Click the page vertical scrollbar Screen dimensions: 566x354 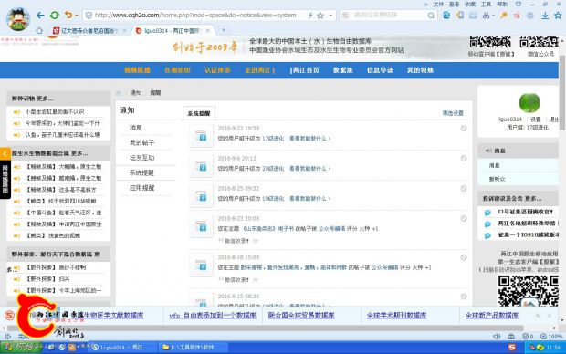(562, 94)
